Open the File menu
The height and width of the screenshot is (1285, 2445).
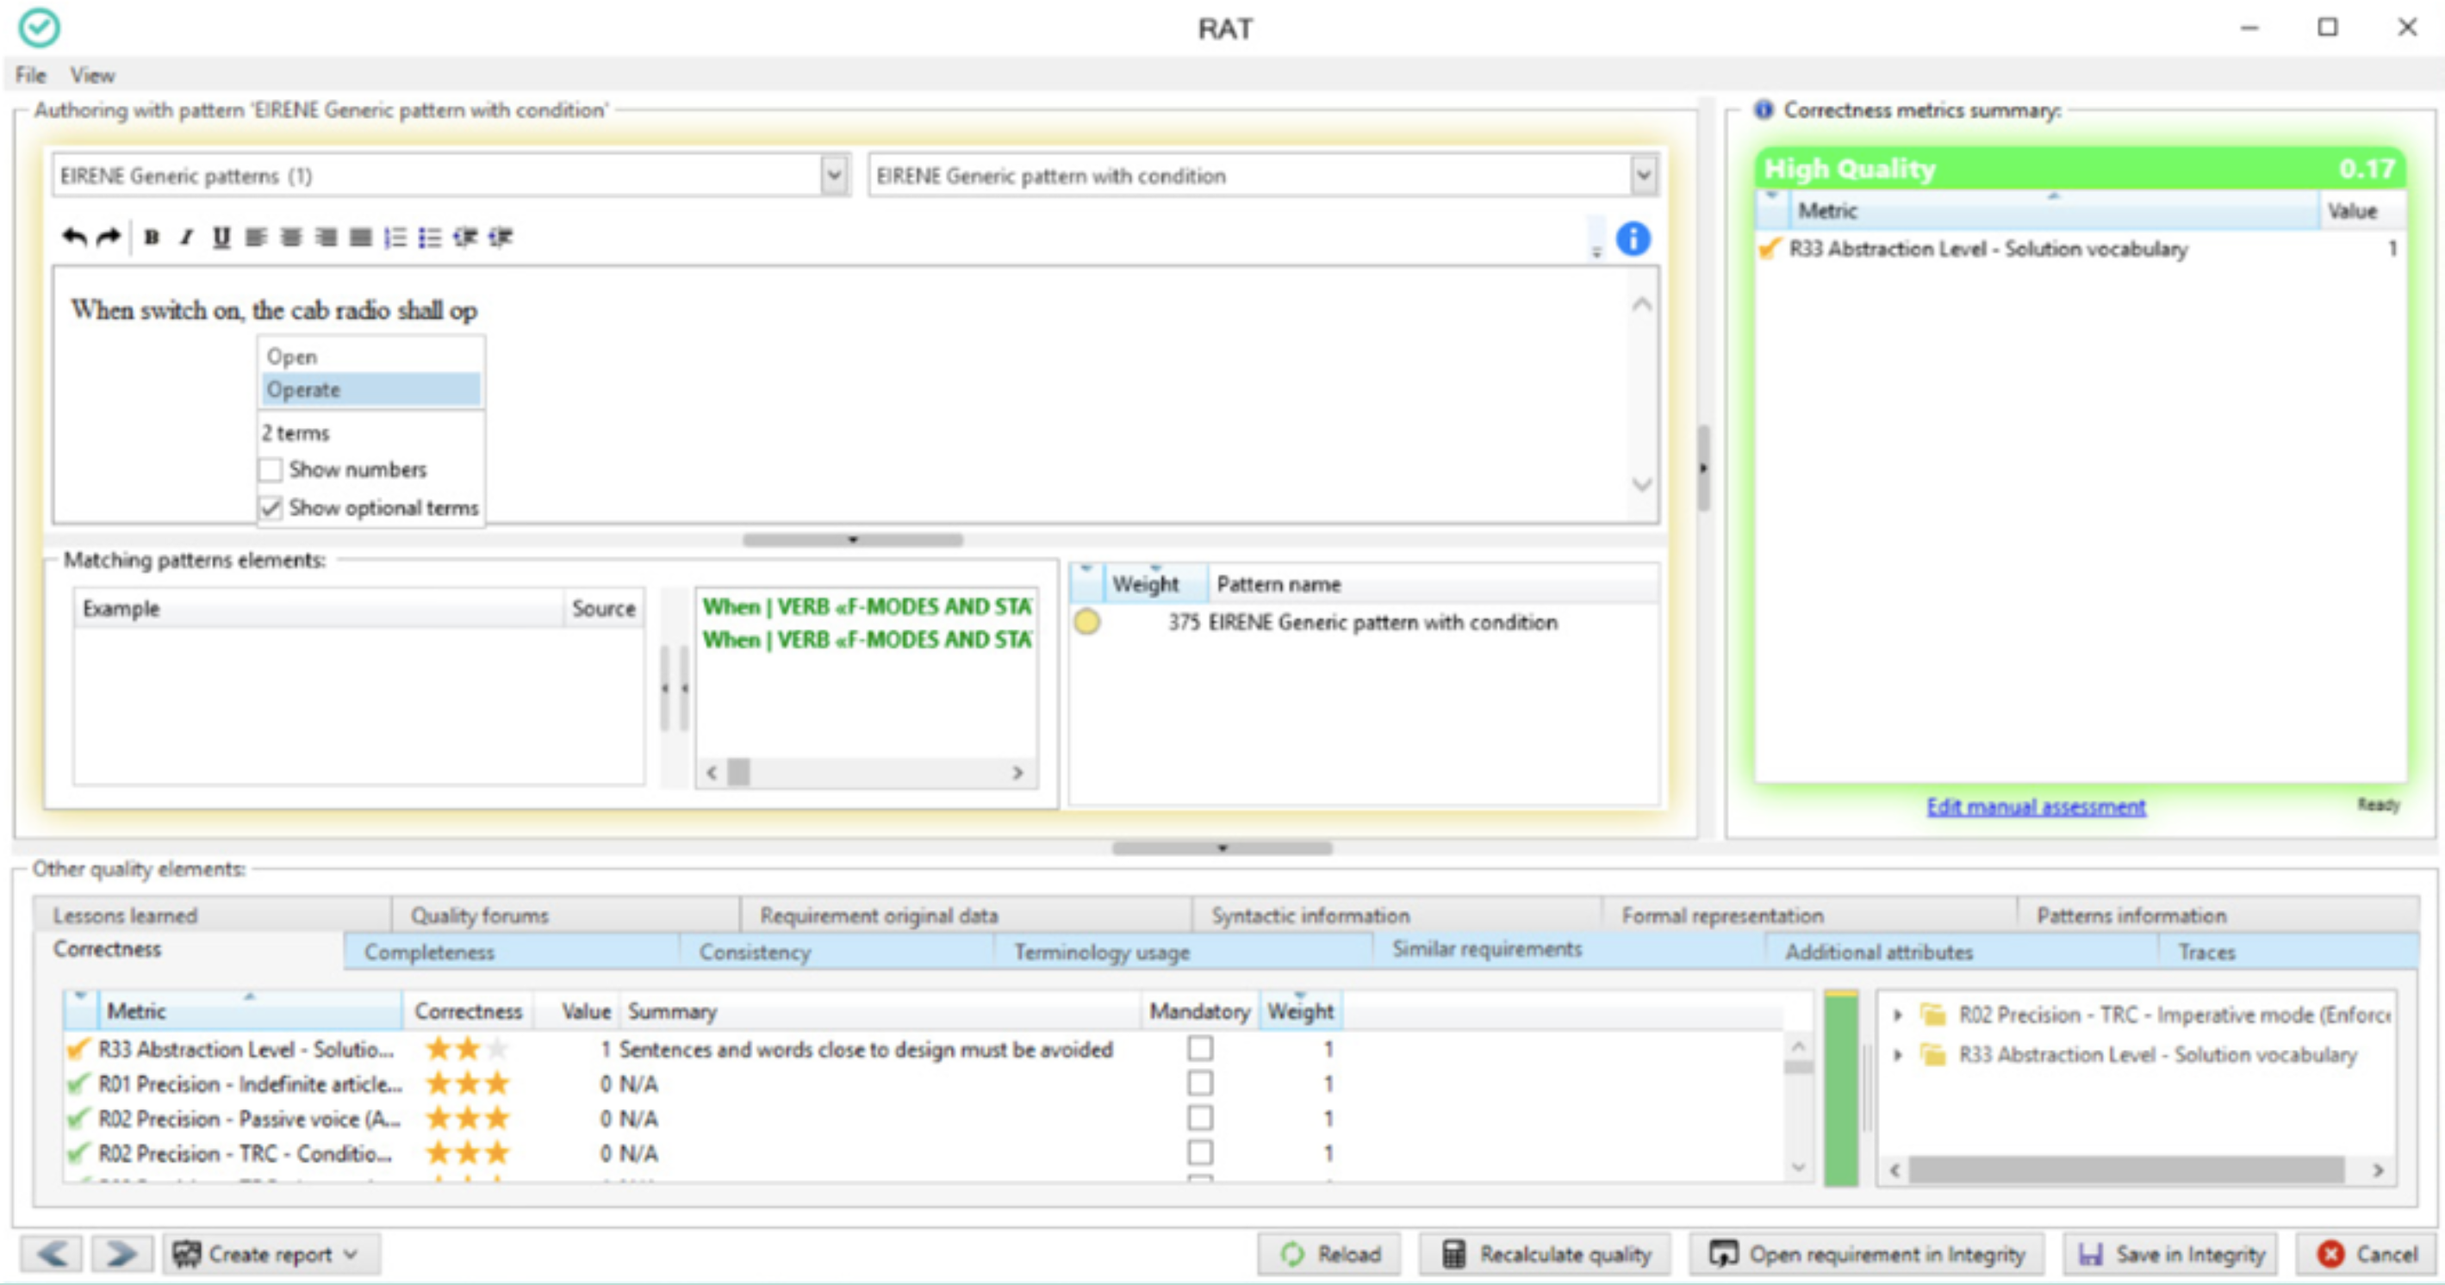30,75
